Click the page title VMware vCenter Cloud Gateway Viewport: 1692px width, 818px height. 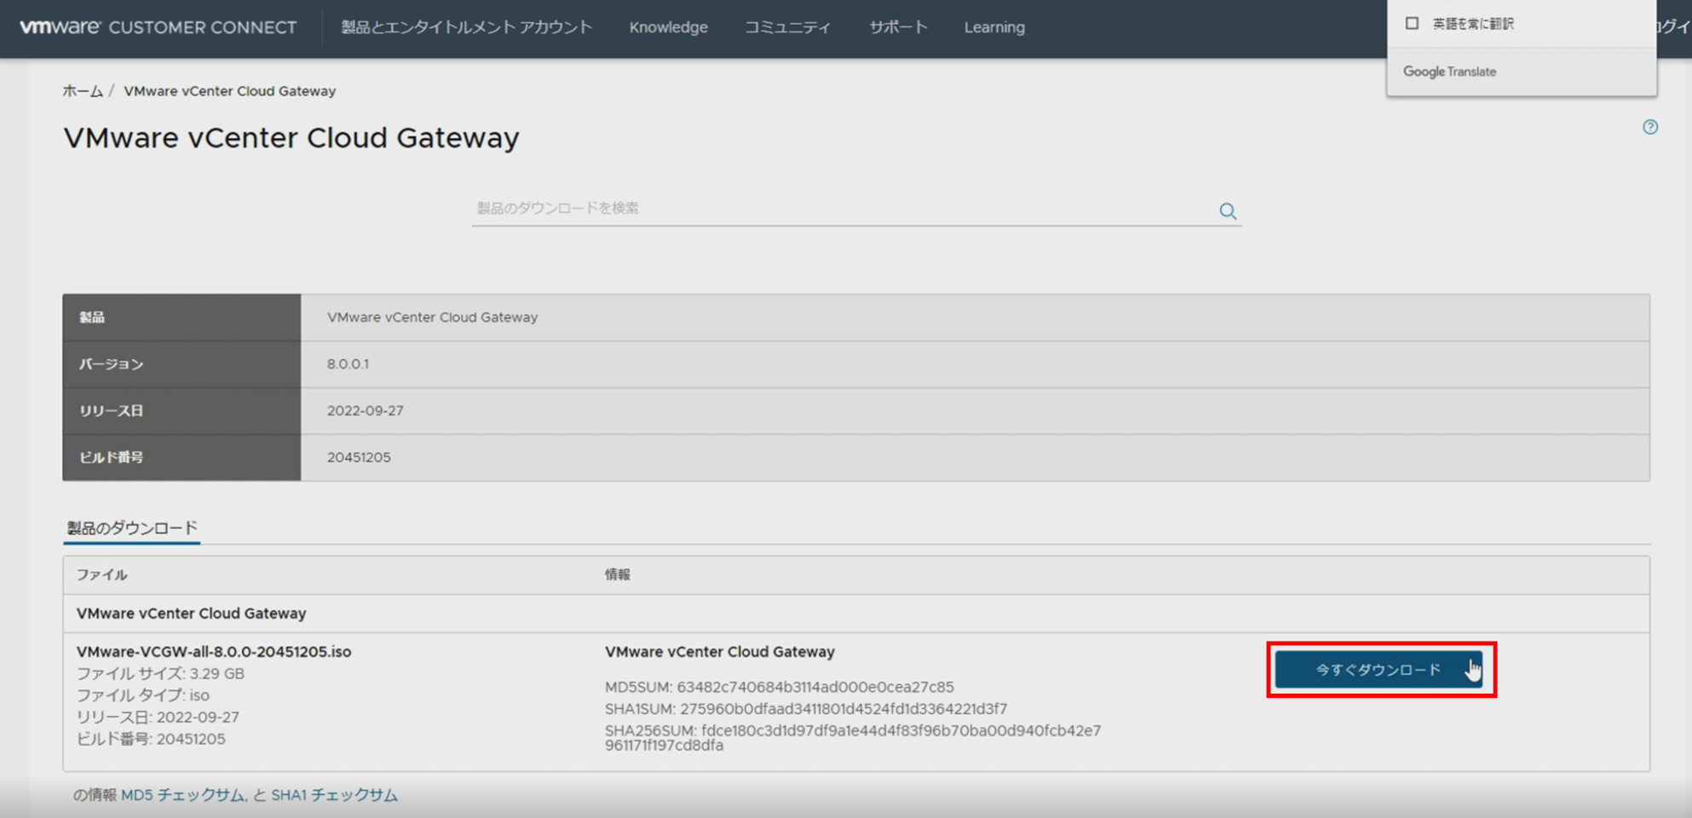coord(291,138)
